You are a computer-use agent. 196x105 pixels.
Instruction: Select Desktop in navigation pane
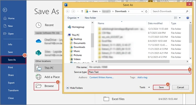point(76,39)
